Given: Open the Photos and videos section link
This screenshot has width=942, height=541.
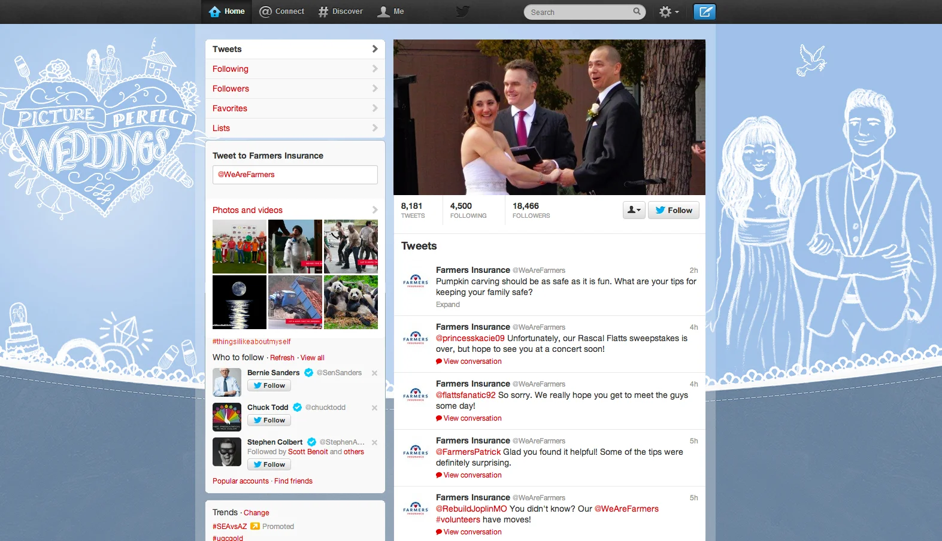Looking at the screenshot, I should click(x=247, y=210).
